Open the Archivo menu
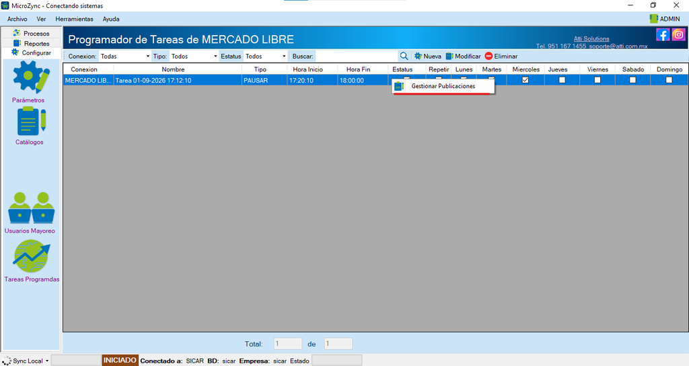 pos(17,19)
